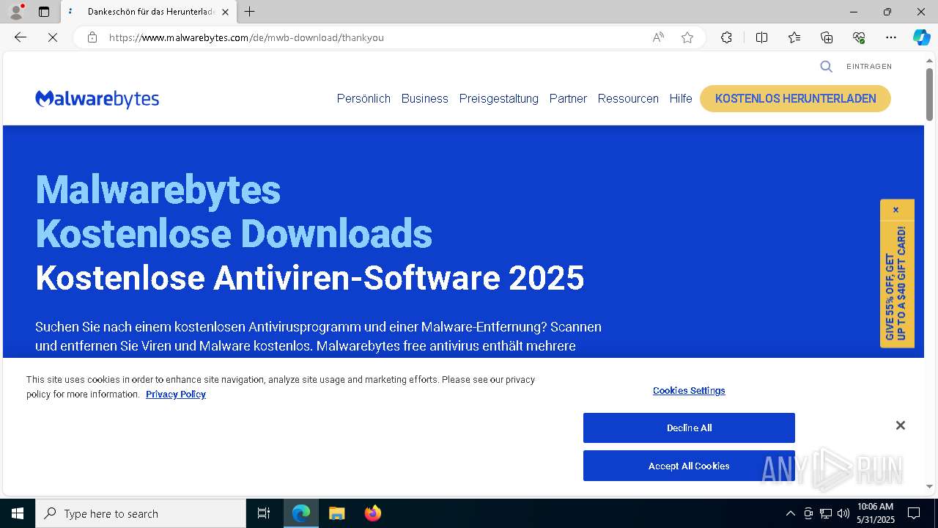This screenshot has height=528, width=938.
Task: Toggle split screen view icon
Action: tap(761, 37)
